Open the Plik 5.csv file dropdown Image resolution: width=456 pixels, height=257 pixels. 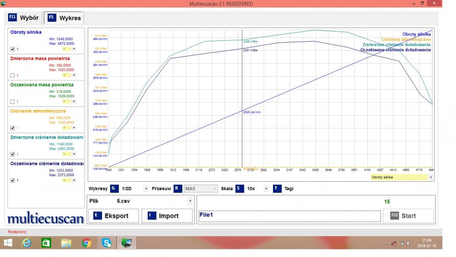pos(190,201)
